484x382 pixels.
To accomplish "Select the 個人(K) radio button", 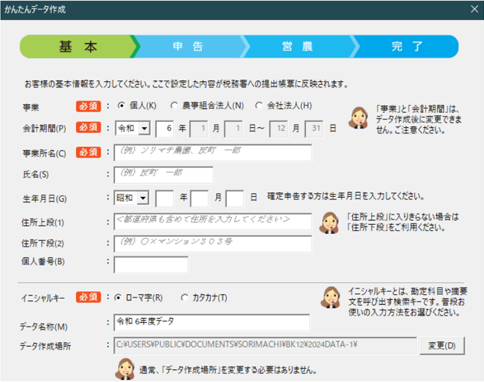I will 122,105.
